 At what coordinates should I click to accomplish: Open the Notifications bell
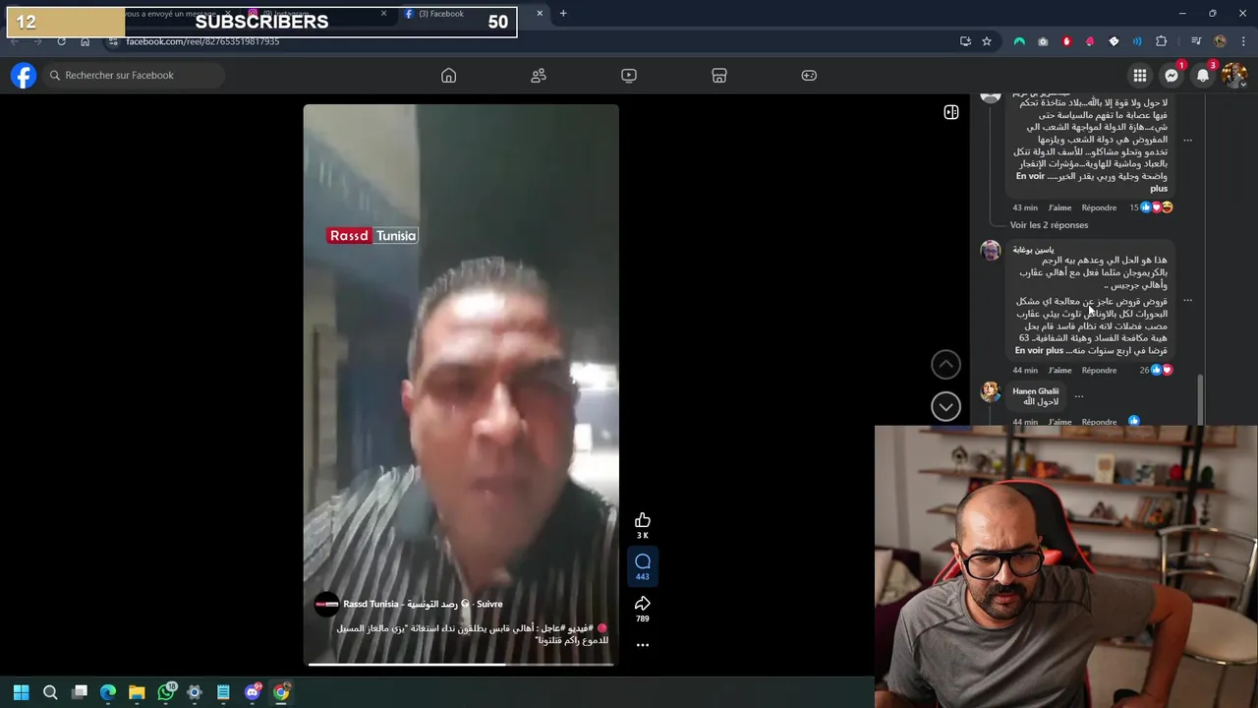(1203, 76)
